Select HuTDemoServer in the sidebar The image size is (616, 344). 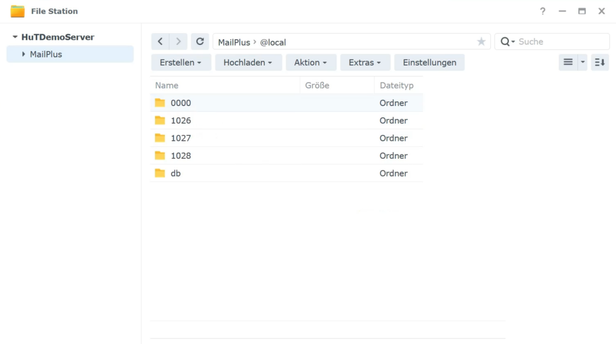click(x=58, y=37)
